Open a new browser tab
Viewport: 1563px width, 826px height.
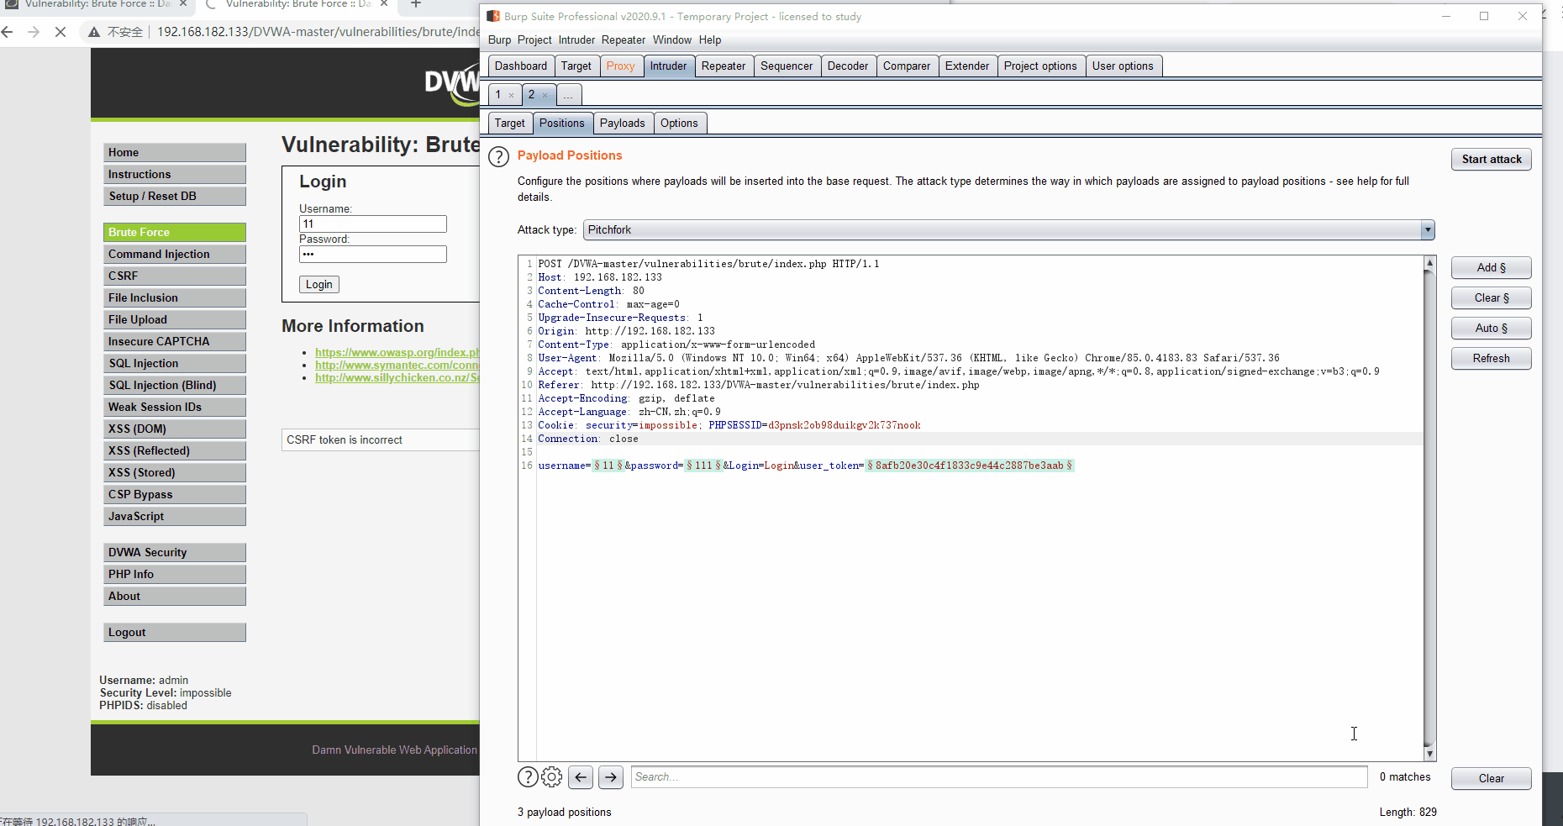pos(415,4)
